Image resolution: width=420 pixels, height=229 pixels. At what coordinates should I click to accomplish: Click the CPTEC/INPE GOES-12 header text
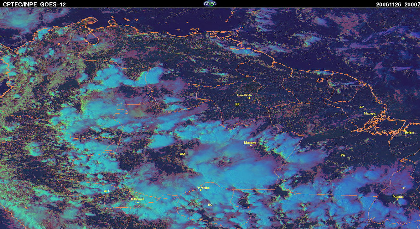pyautogui.click(x=34, y=4)
